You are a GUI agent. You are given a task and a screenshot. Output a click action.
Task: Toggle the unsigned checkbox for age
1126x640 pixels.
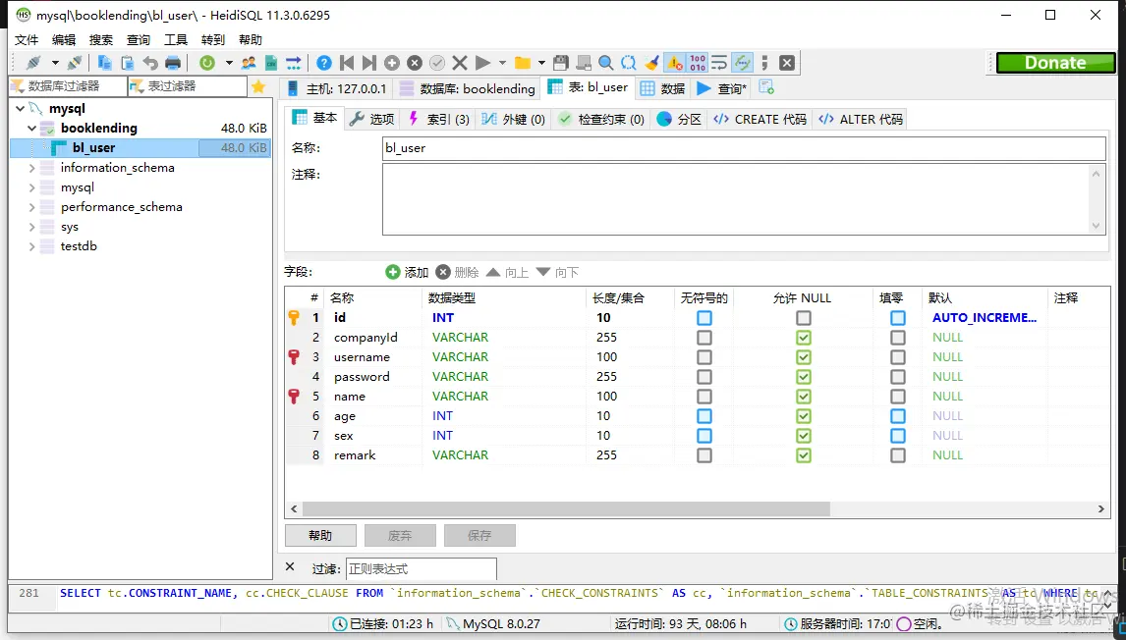(x=704, y=416)
